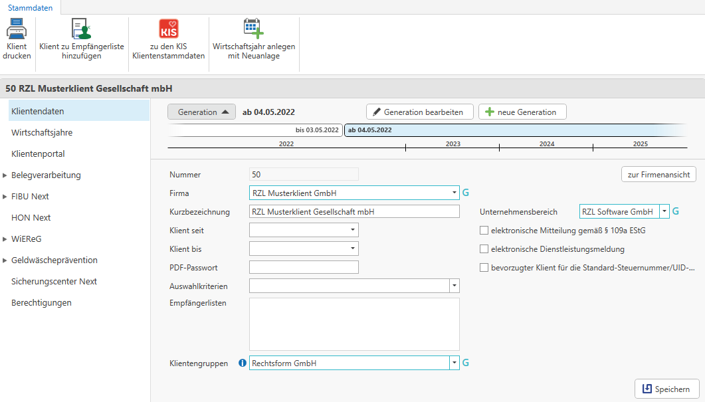Image resolution: width=705 pixels, height=402 pixels.
Task: Open the Firma dropdown list
Action: tap(454, 193)
